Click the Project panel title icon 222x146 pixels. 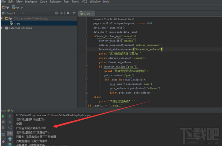4,13
